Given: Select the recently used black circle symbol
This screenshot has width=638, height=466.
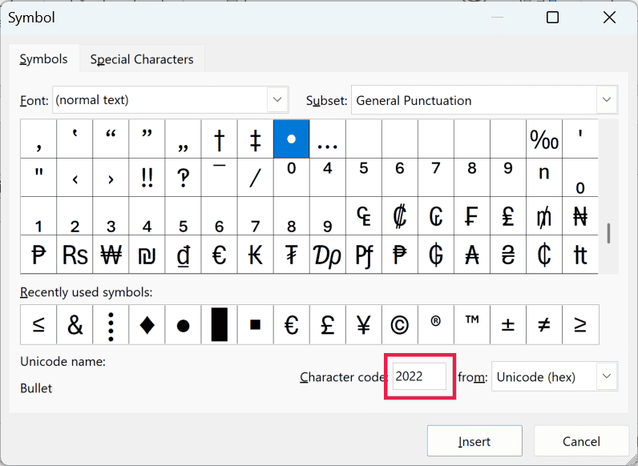Looking at the screenshot, I should tap(183, 324).
